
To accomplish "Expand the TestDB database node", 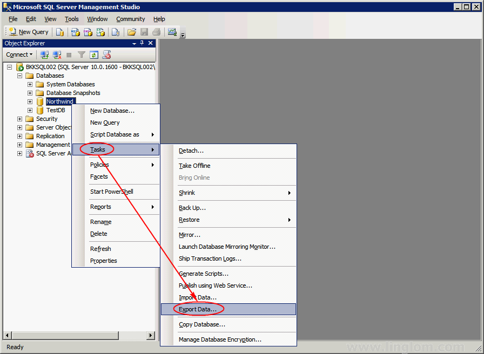I will pyautogui.click(x=30, y=110).
